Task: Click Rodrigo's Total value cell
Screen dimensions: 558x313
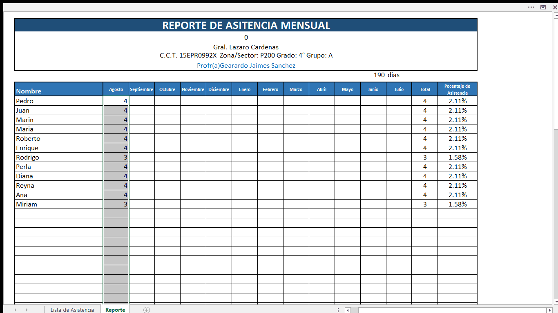Action: tap(425, 157)
